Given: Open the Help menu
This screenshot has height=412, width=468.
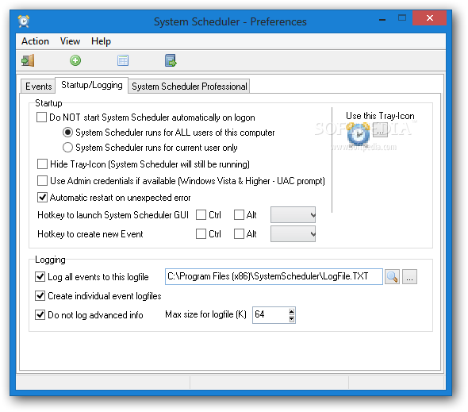Looking at the screenshot, I should (101, 41).
